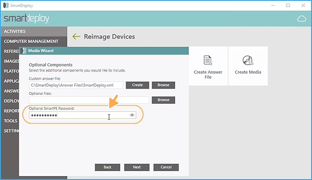The image size is (312, 180).
Task: Click the SmartDeploy title bar logo icon
Action: 6,5
